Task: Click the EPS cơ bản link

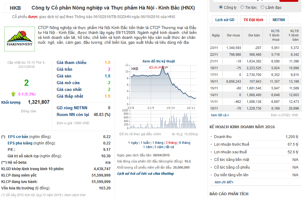Action: 18,136
